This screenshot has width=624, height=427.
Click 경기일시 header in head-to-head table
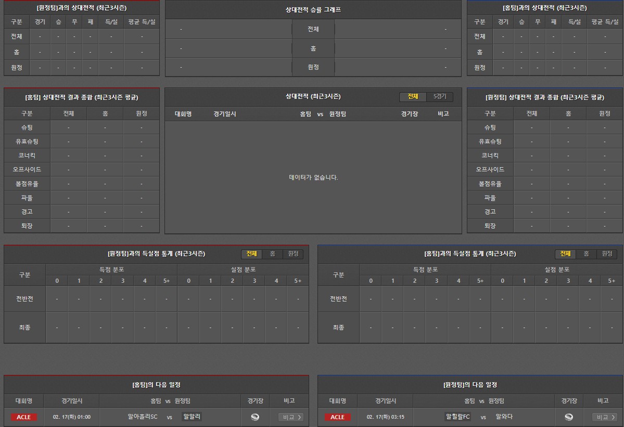[x=225, y=114]
